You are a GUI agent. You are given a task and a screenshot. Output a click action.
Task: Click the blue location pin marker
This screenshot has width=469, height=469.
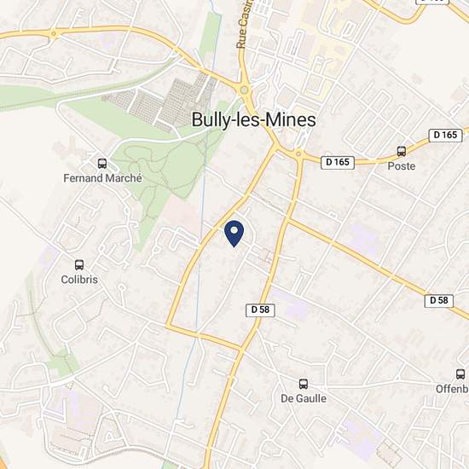click(x=234, y=234)
